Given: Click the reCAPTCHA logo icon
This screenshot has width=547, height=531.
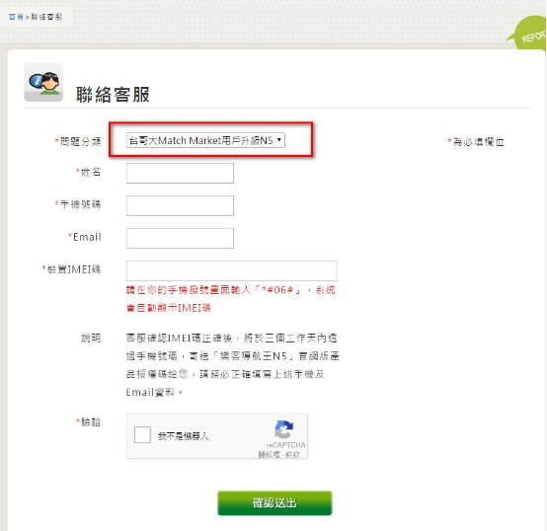Looking at the screenshot, I should coord(284,429).
